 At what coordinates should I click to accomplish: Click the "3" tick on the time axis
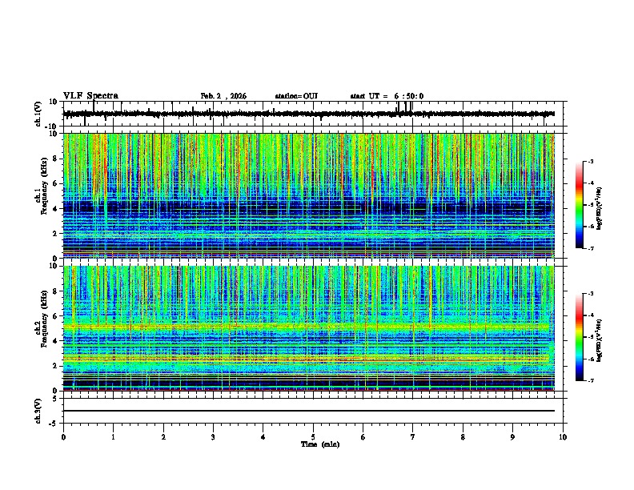(213, 437)
